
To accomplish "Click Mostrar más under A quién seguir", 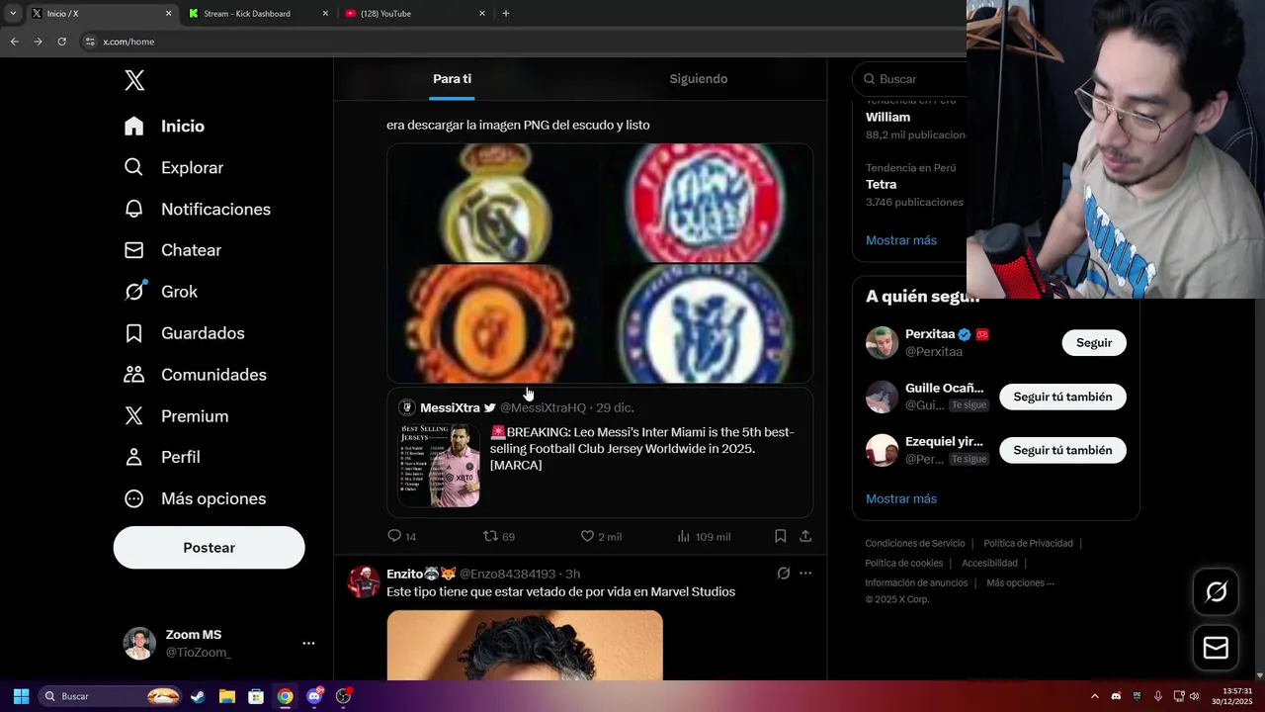I will pyautogui.click(x=901, y=498).
